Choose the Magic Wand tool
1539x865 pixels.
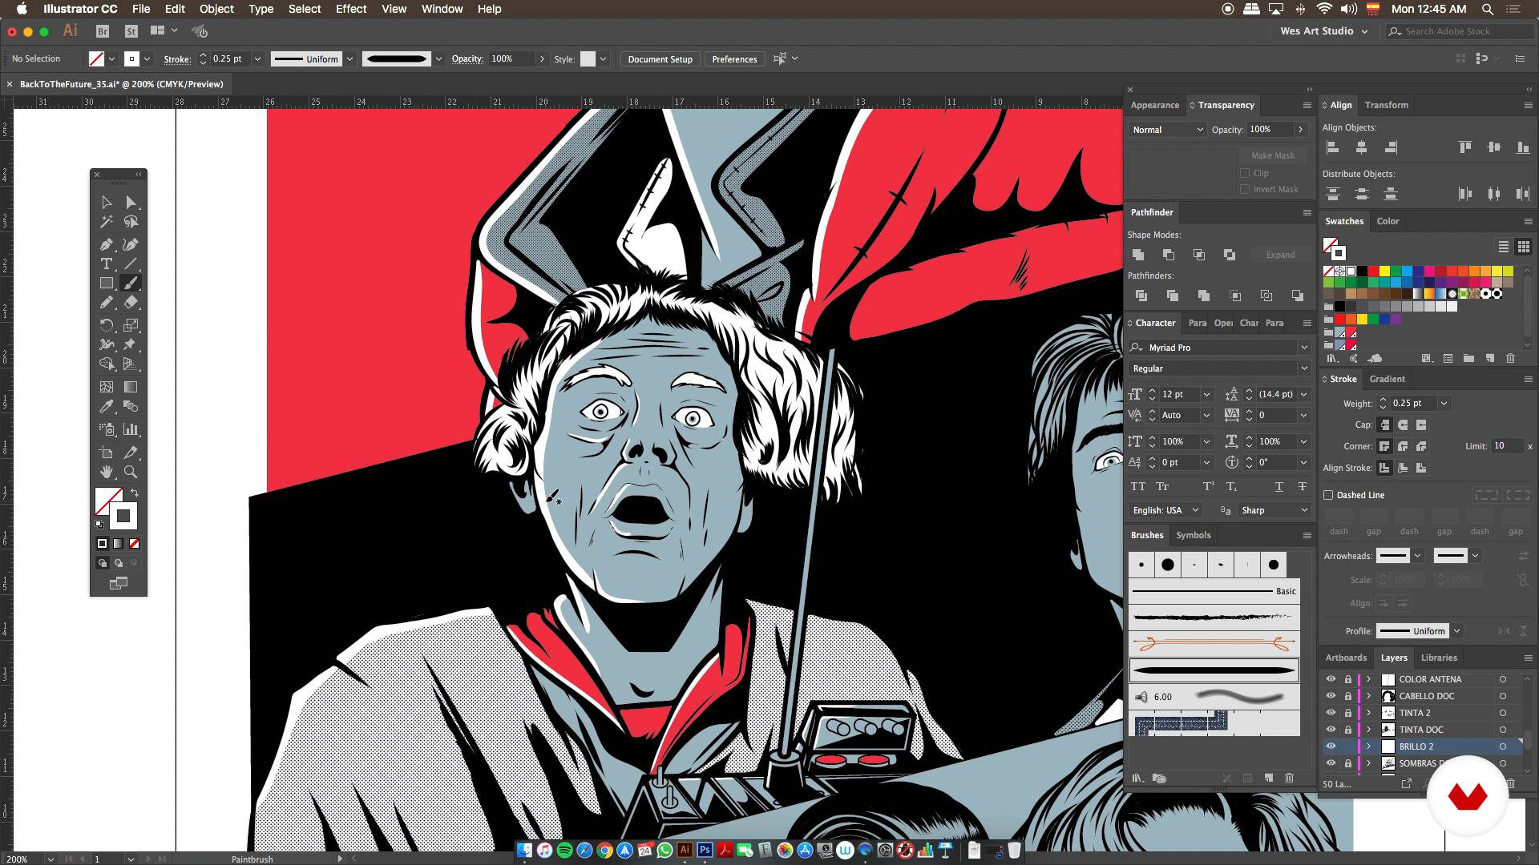coord(107,223)
